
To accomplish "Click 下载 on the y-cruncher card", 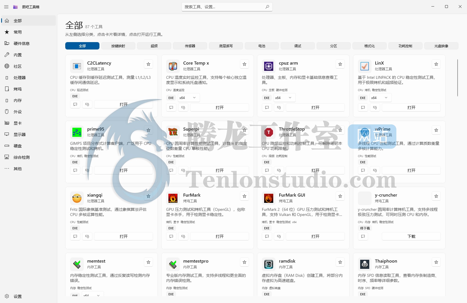I will pos(411,236).
